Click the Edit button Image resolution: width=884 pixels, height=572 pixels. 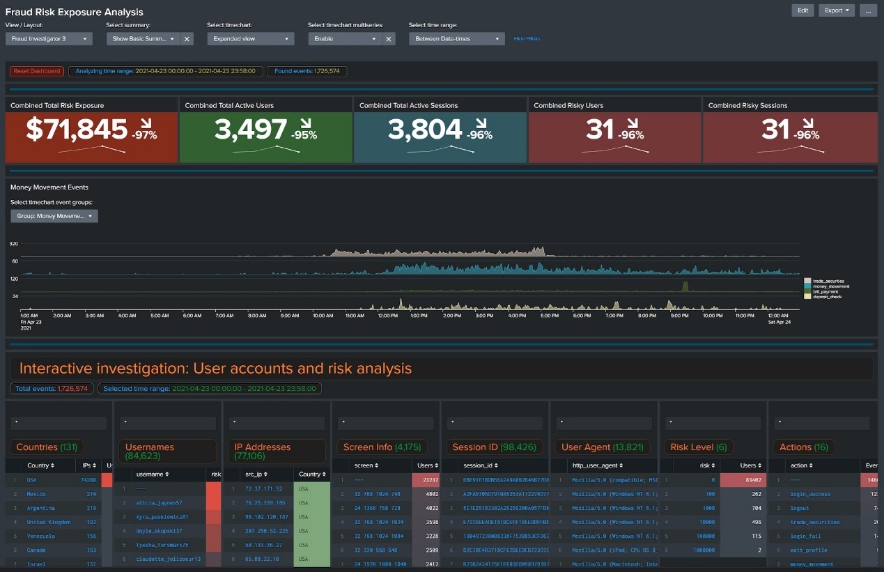click(802, 10)
